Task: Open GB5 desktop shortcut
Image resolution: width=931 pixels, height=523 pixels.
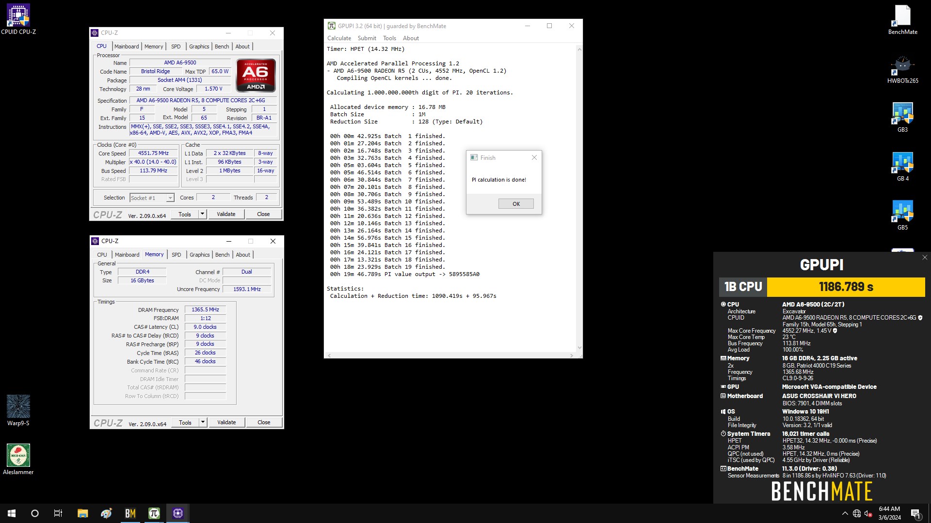Action: [902, 215]
